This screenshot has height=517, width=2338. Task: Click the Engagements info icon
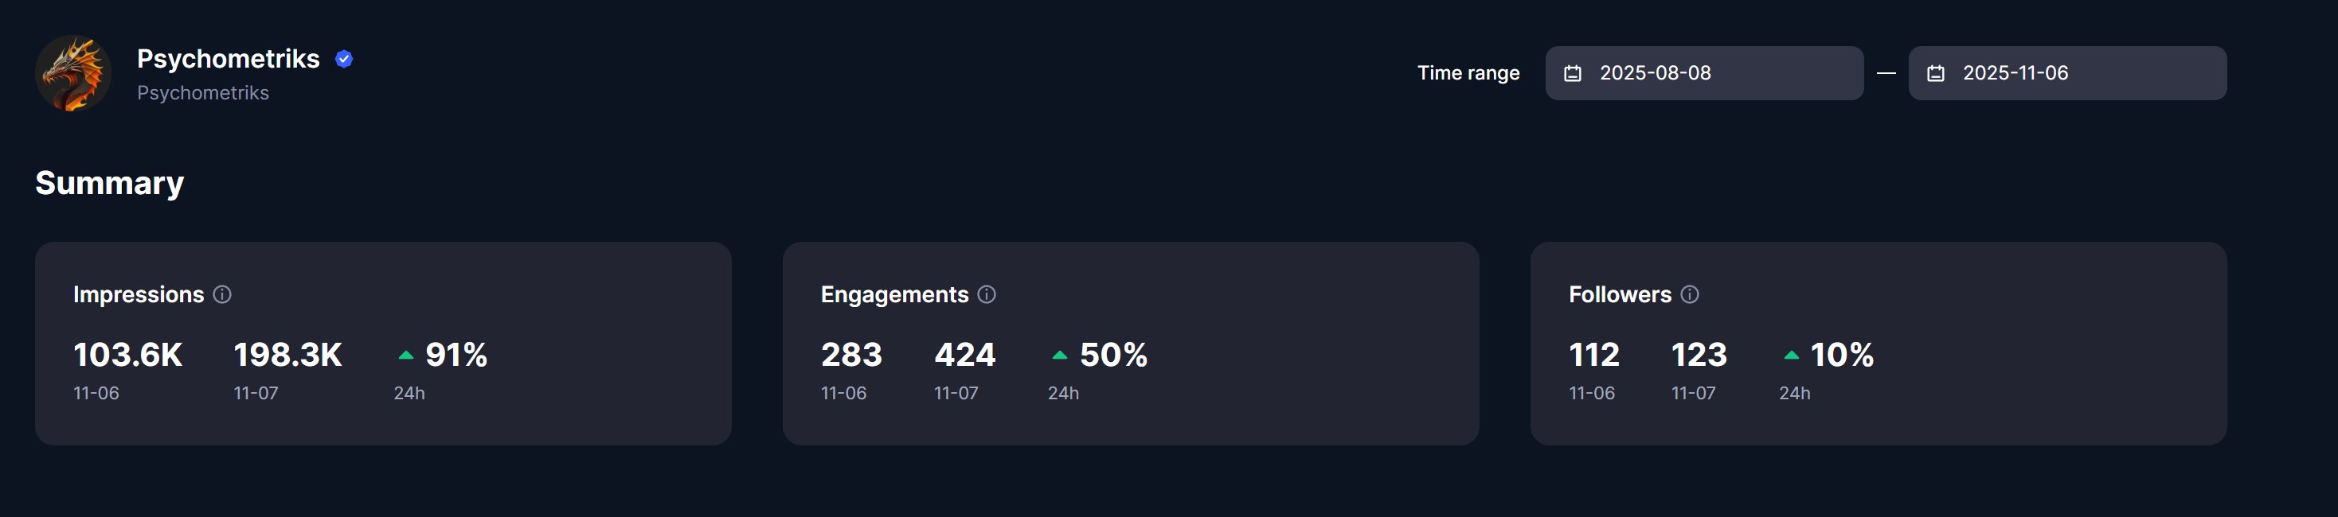(x=987, y=295)
